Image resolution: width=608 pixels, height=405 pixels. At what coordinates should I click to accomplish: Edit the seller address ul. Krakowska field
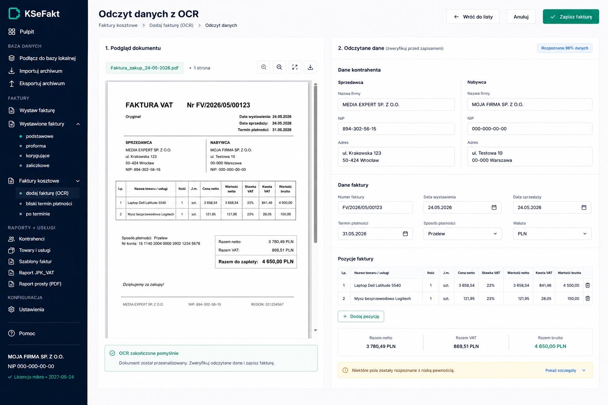(x=396, y=157)
